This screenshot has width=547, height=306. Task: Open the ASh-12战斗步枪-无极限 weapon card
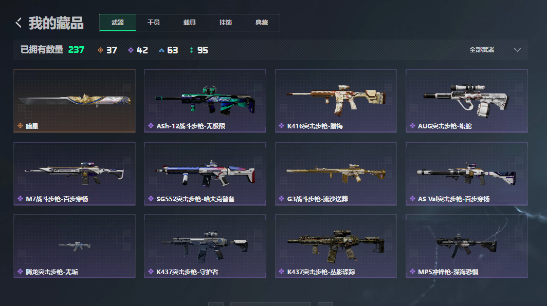pyautogui.click(x=205, y=101)
